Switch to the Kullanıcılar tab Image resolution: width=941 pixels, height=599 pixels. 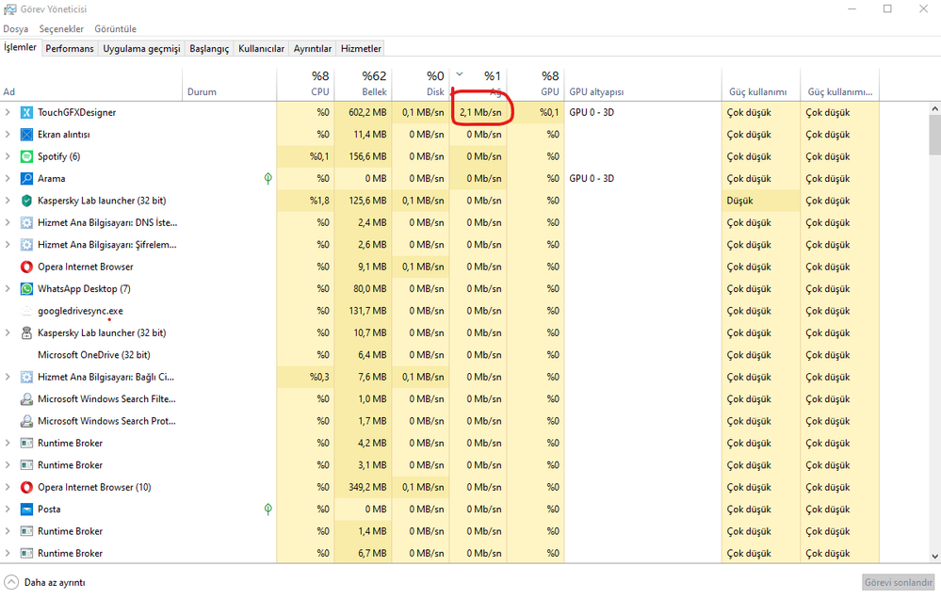[261, 49]
